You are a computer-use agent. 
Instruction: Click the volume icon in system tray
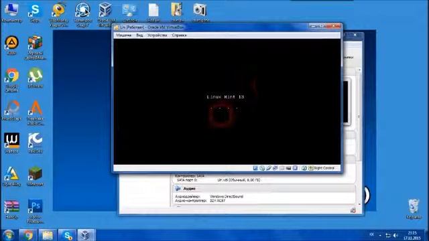click(395, 235)
